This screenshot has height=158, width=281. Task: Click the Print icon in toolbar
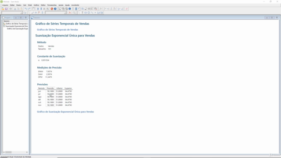point(11,9)
